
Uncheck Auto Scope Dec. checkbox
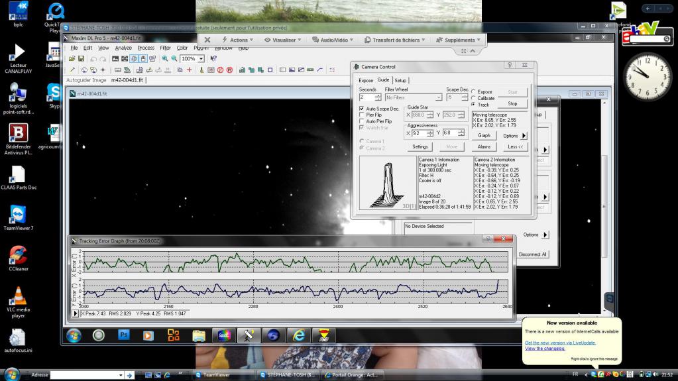pyautogui.click(x=361, y=109)
